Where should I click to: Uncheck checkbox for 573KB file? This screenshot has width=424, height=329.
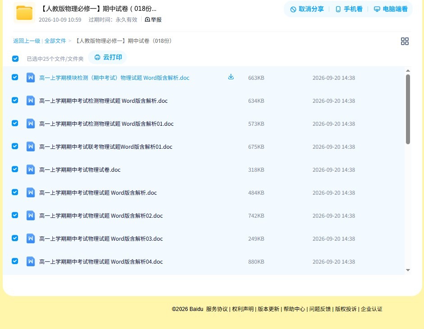(15, 123)
